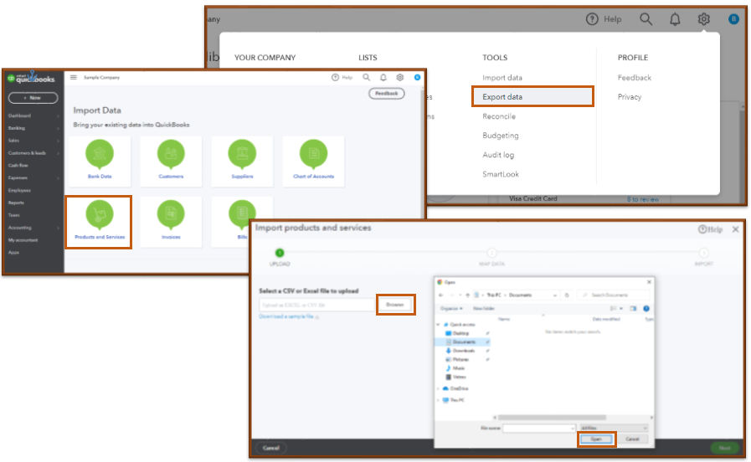Toggle the hamburger menu in Import Data window

pos(74,77)
